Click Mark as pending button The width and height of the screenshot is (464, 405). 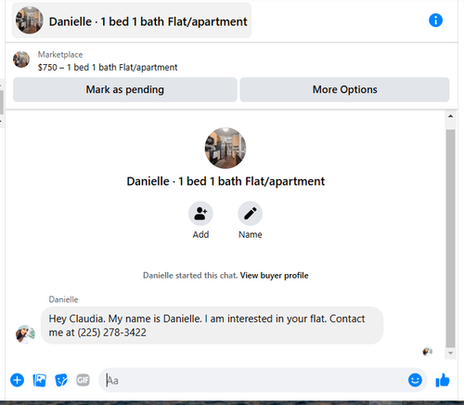tap(125, 89)
